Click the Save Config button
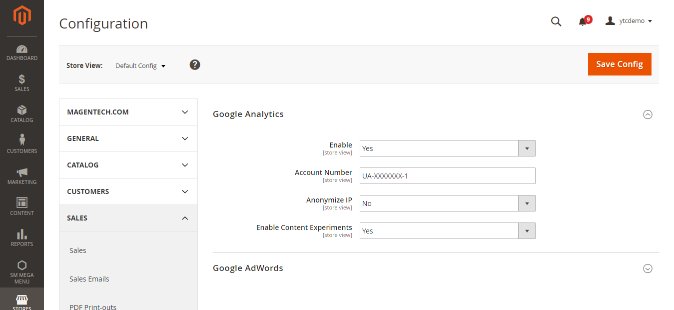Screen dimensions: 674x310 [x=620, y=64]
